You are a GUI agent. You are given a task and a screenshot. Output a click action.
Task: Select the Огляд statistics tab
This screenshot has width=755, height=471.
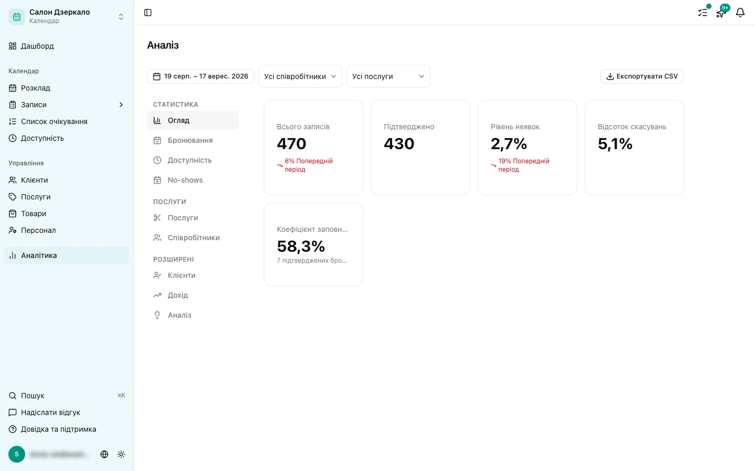(x=193, y=120)
